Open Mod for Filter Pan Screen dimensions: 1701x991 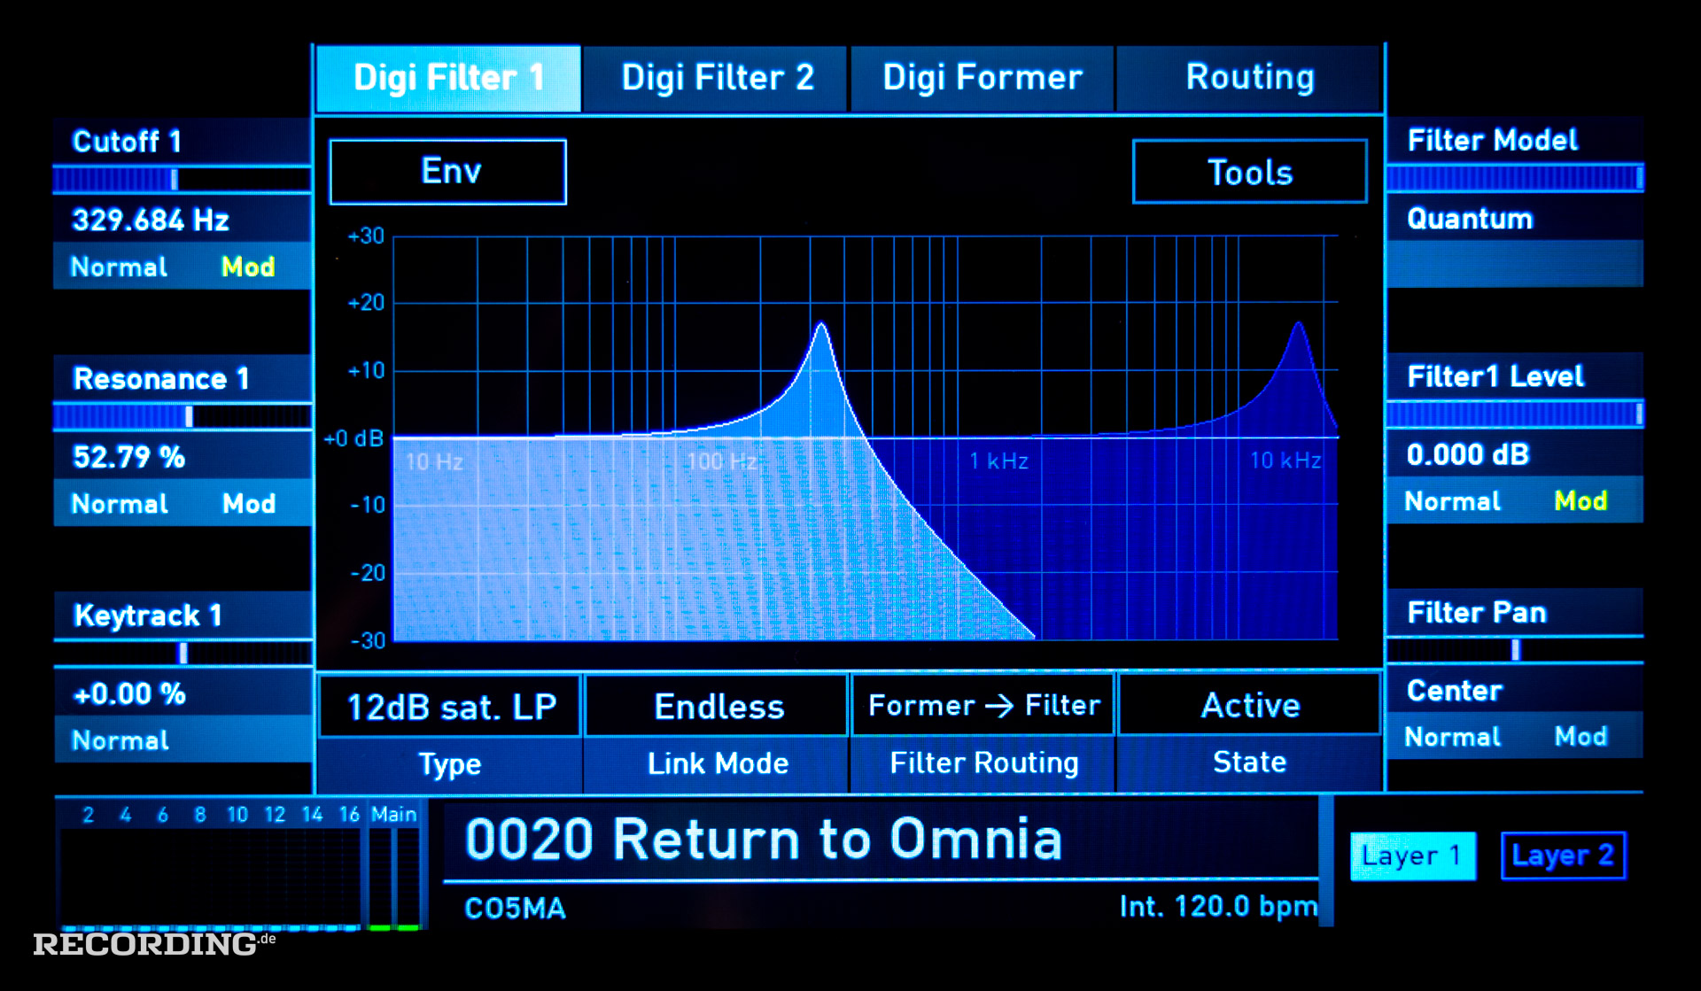pyautogui.click(x=1581, y=736)
